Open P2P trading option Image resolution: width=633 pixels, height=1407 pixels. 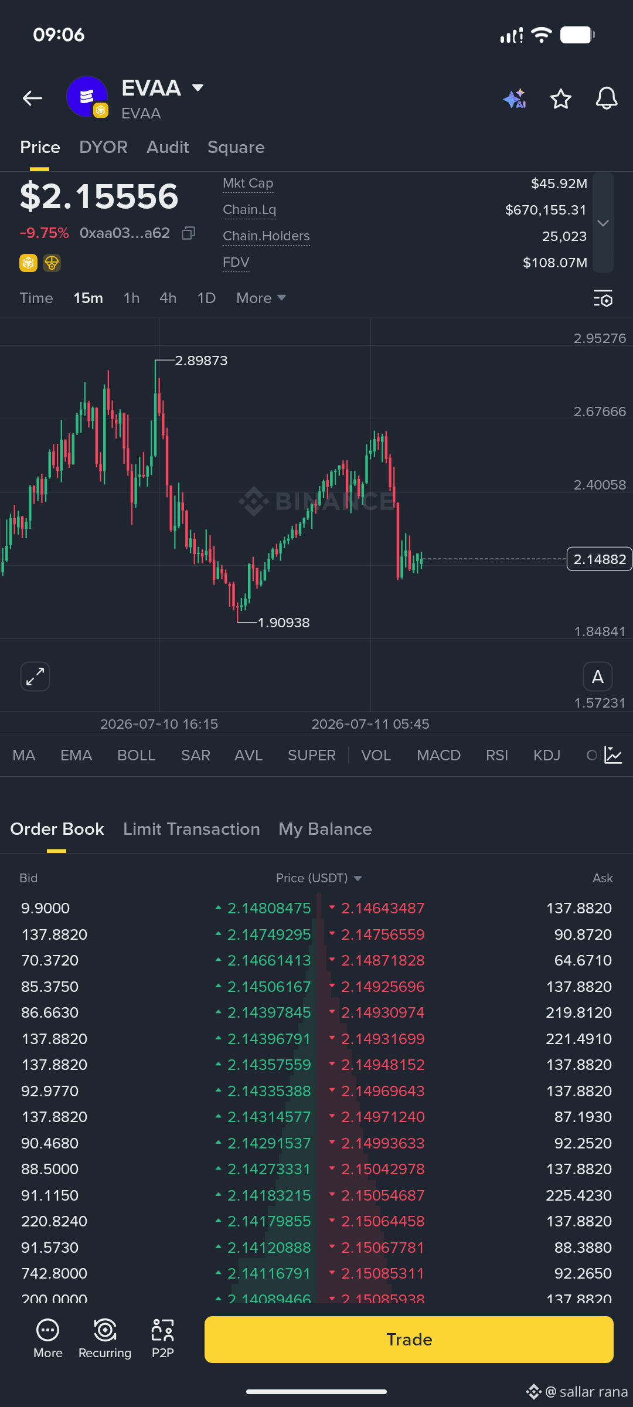[162, 1339]
